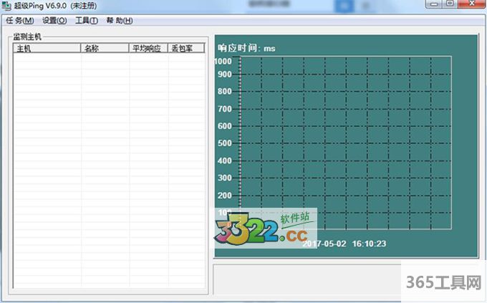Click the 500 label on the chart axis
Image resolution: width=487 pixels, height=303 pixels.
[x=224, y=143]
